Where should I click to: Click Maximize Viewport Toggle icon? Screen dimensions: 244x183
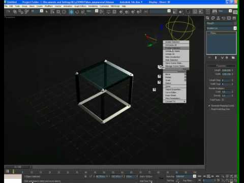click(x=235, y=180)
